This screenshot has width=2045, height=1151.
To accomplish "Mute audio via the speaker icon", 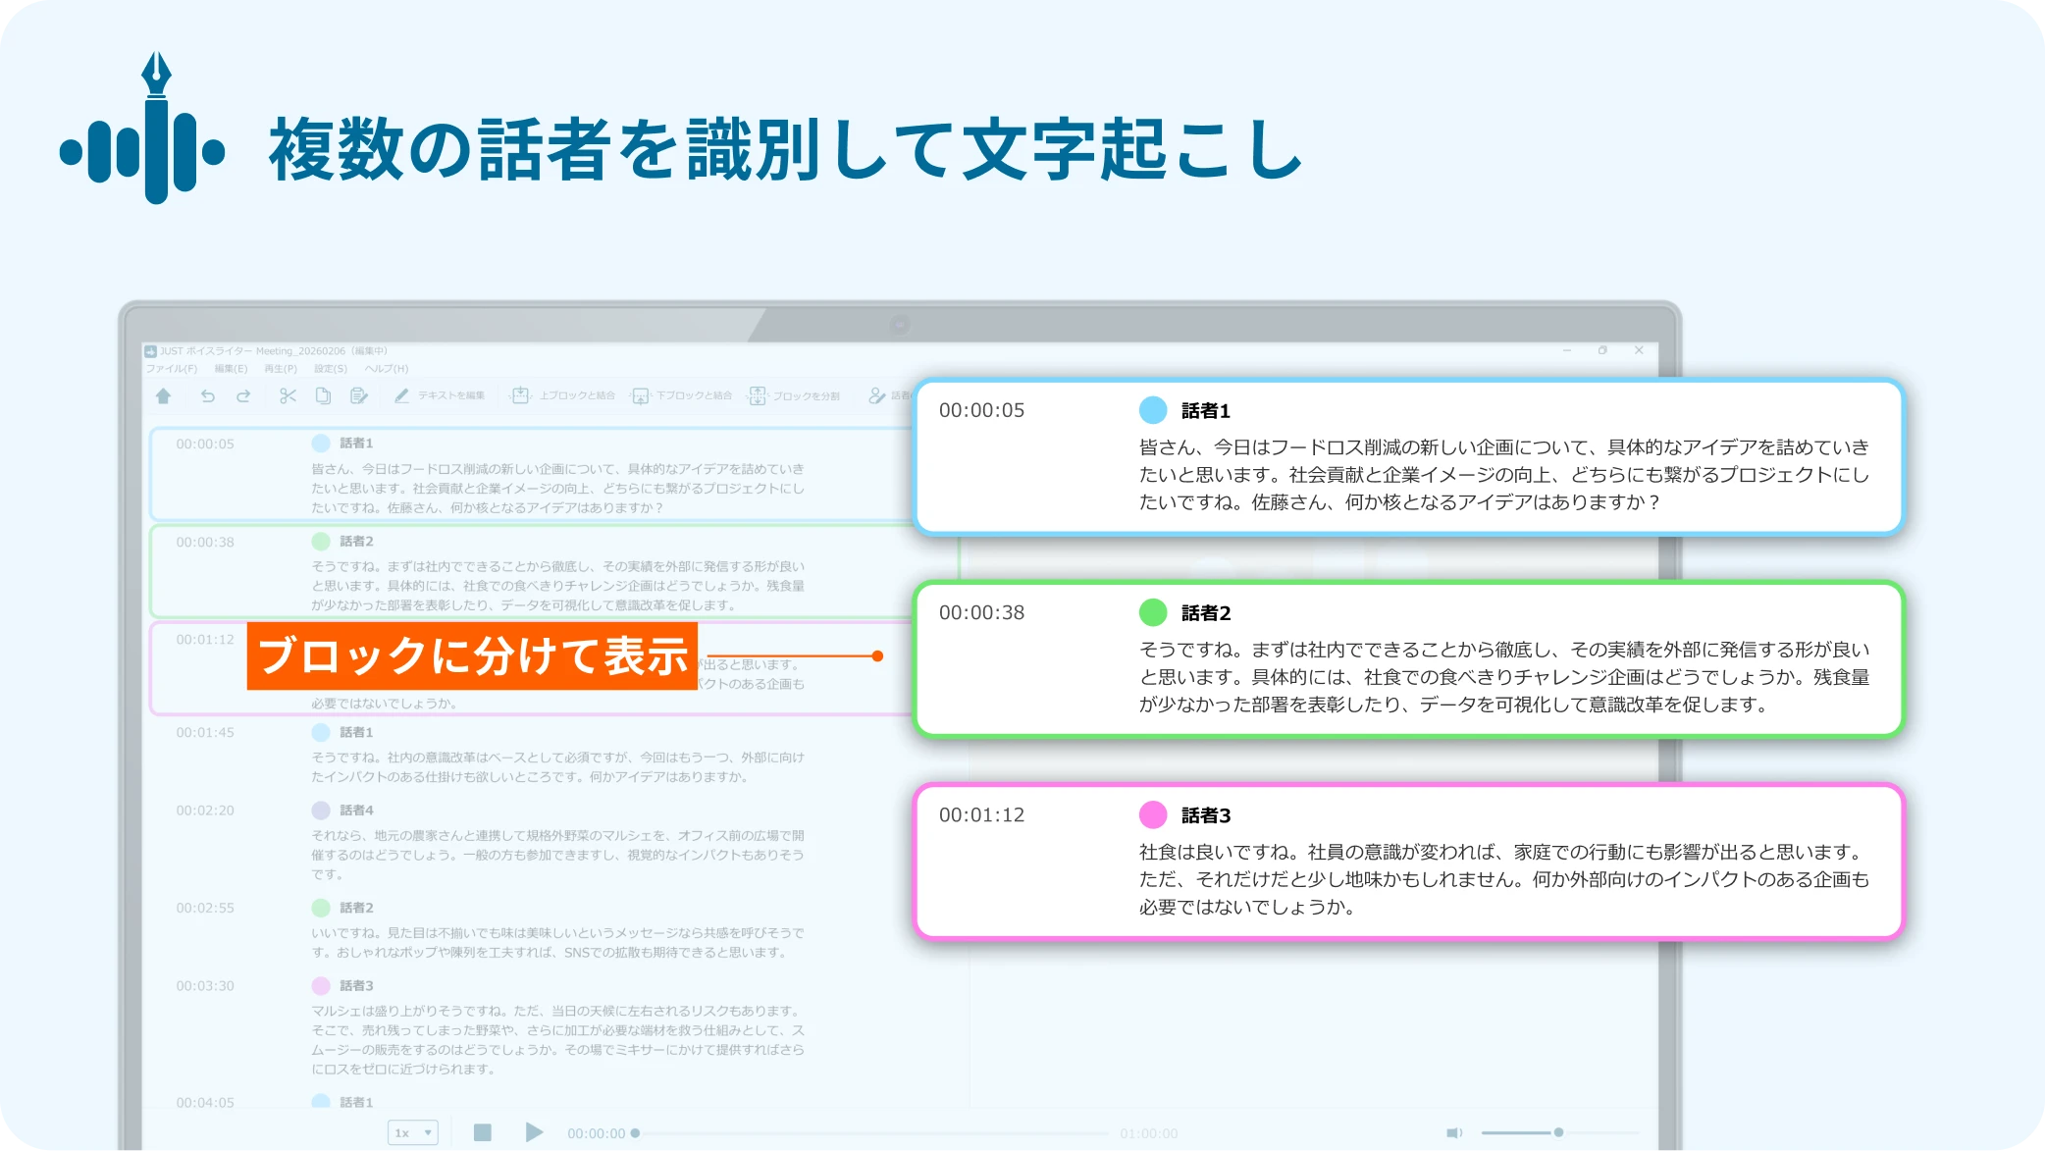I will coord(1453,1131).
